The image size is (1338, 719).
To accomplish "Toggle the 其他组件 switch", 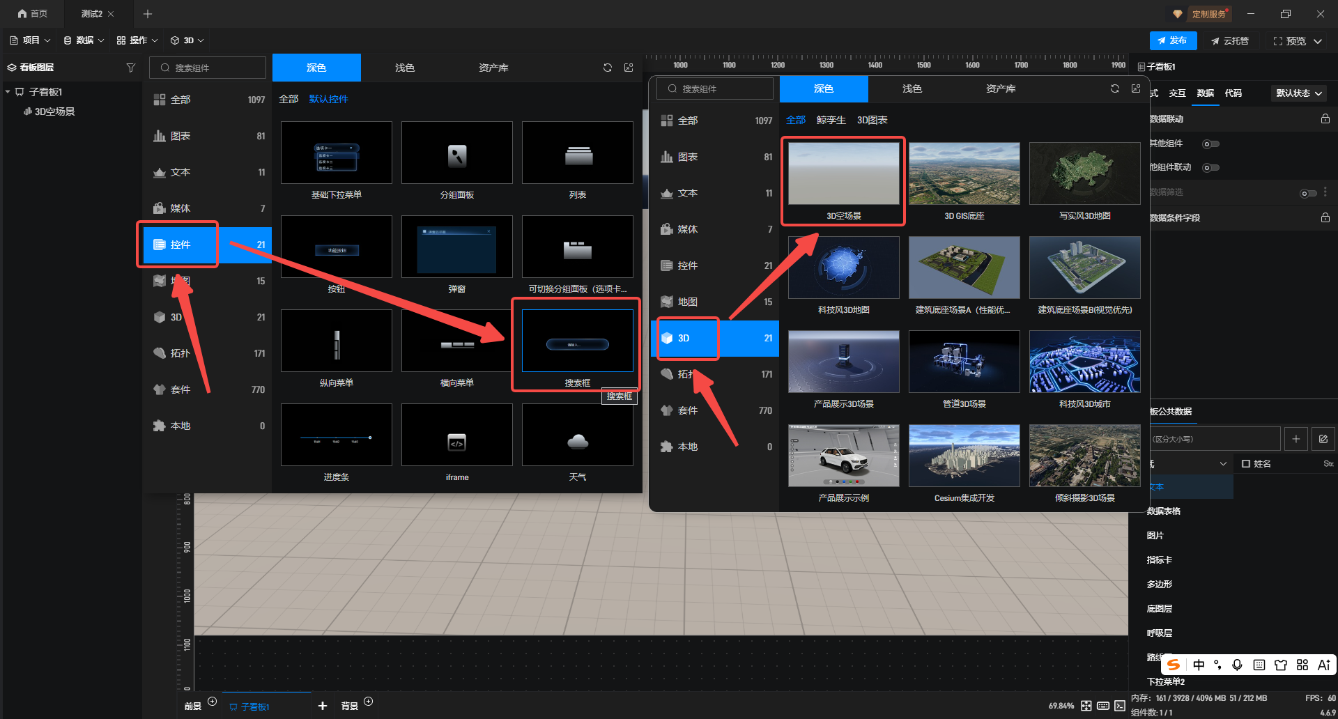I will tap(1210, 144).
